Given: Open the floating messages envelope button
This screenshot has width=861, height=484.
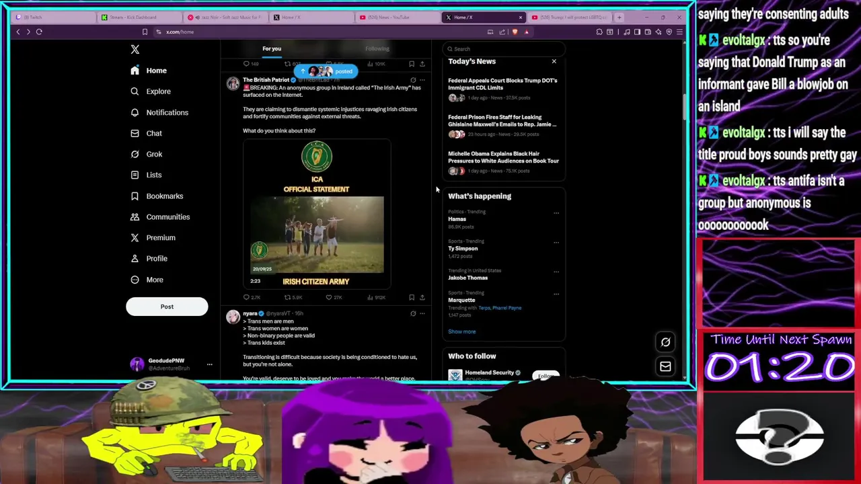Looking at the screenshot, I should 665,366.
